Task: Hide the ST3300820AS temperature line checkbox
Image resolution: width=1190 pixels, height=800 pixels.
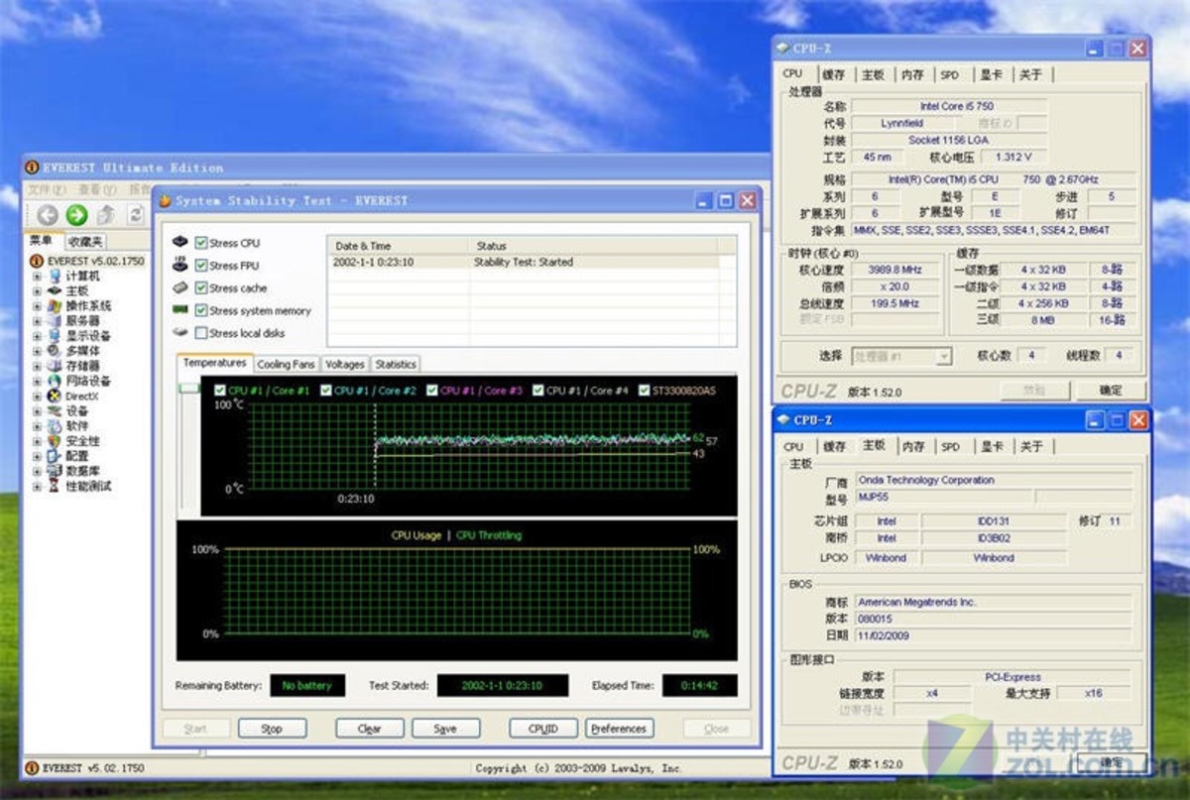Action: coord(645,391)
